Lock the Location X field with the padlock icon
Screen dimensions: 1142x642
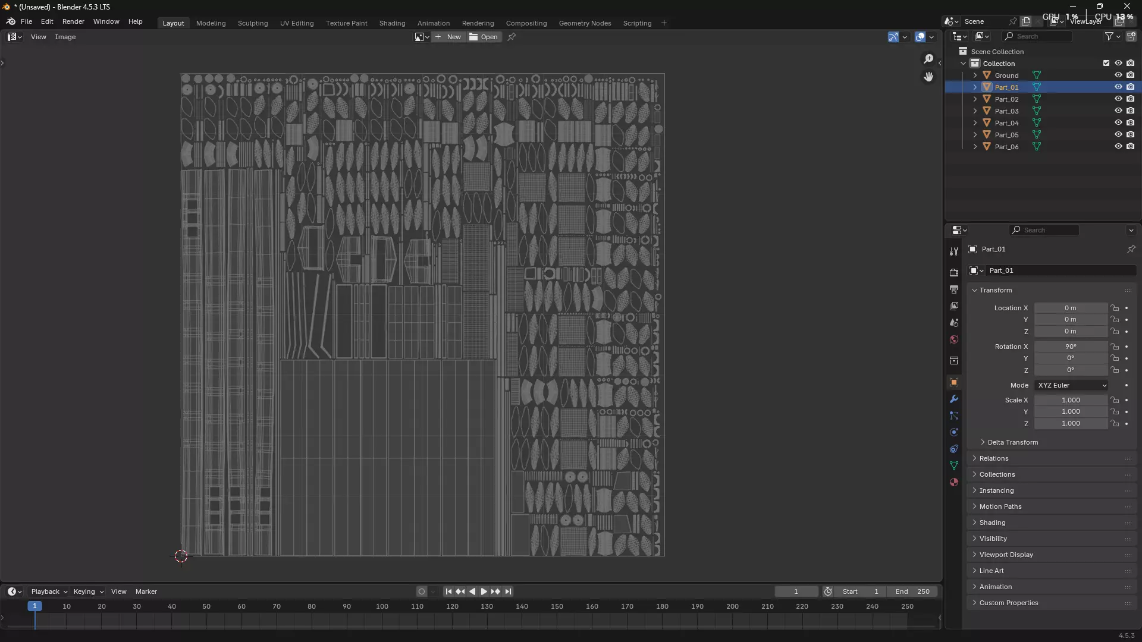(1115, 308)
